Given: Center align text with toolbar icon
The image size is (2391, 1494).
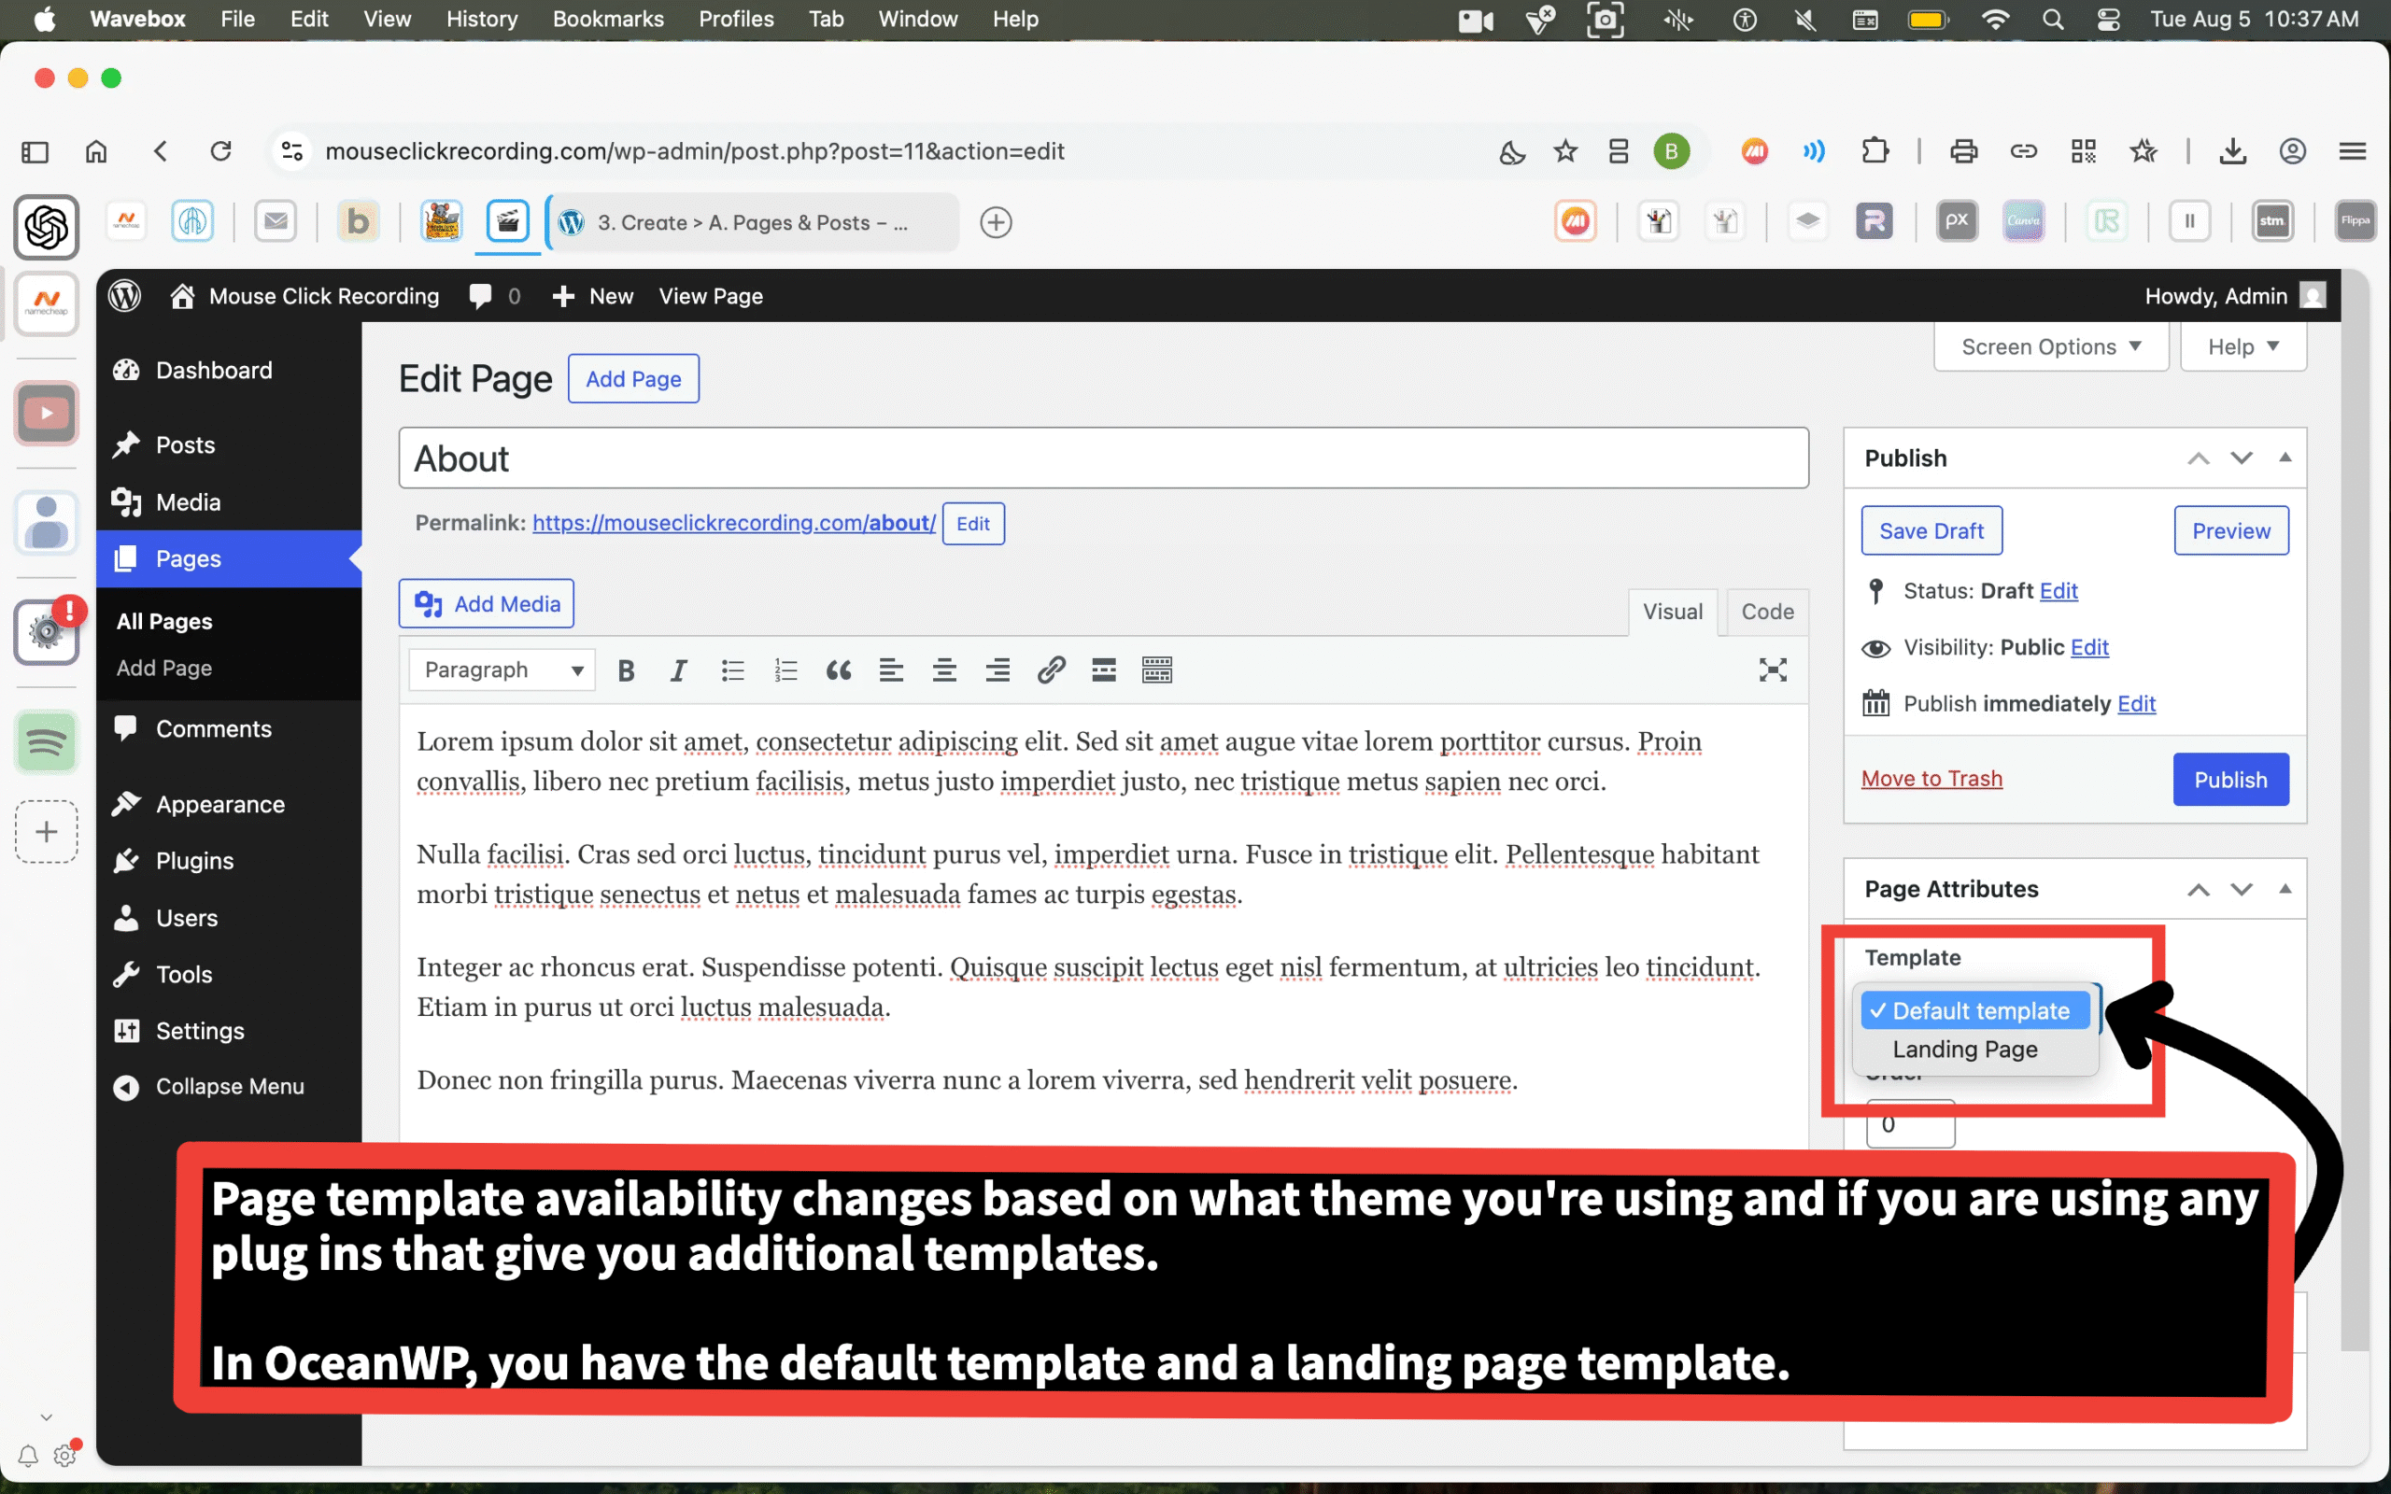Looking at the screenshot, I should click(943, 671).
